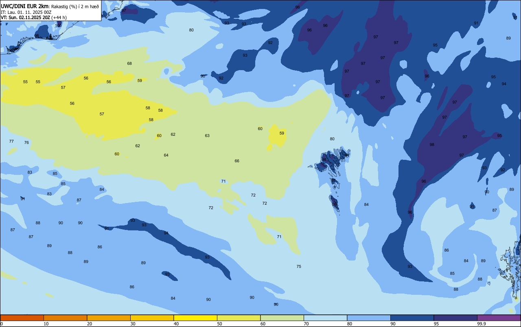Image resolution: width=521 pixels, height=327 pixels.
Task: Select the 40–50 bright yellow legend swatch
Action: coord(195,318)
